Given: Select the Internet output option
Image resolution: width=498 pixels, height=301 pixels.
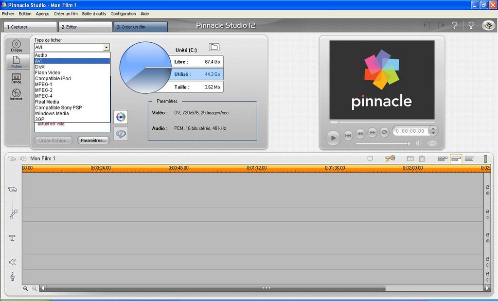Looking at the screenshot, I should pyautogui.click(x=16, y=94).
